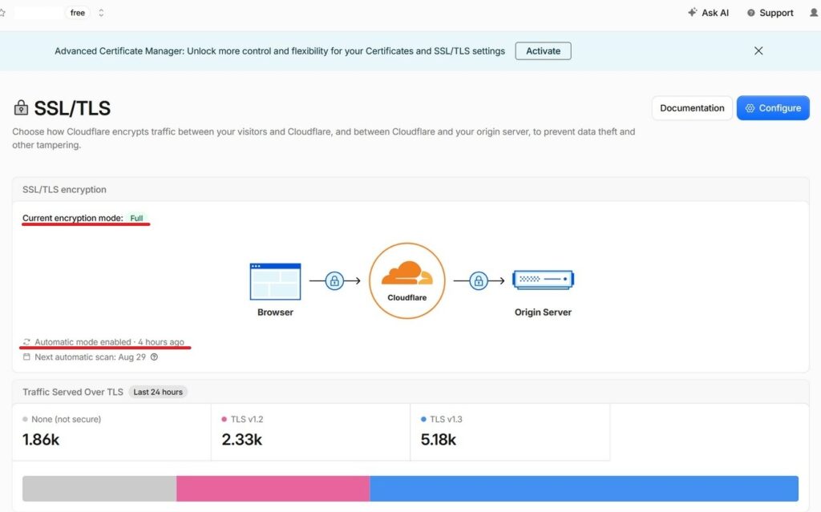Select the TLS v1.3 traffic card
This screenshot has width=821, height=512.
(x=510, y=432)
